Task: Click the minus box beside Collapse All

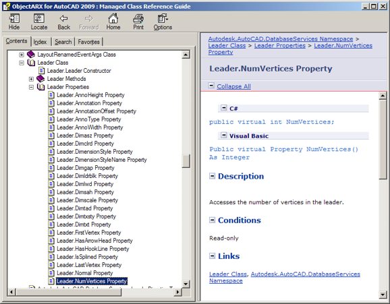Action: coord(211,86)
